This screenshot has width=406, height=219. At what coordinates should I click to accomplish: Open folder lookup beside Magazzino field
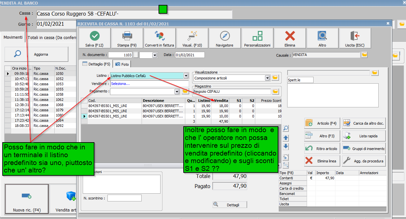275,91
